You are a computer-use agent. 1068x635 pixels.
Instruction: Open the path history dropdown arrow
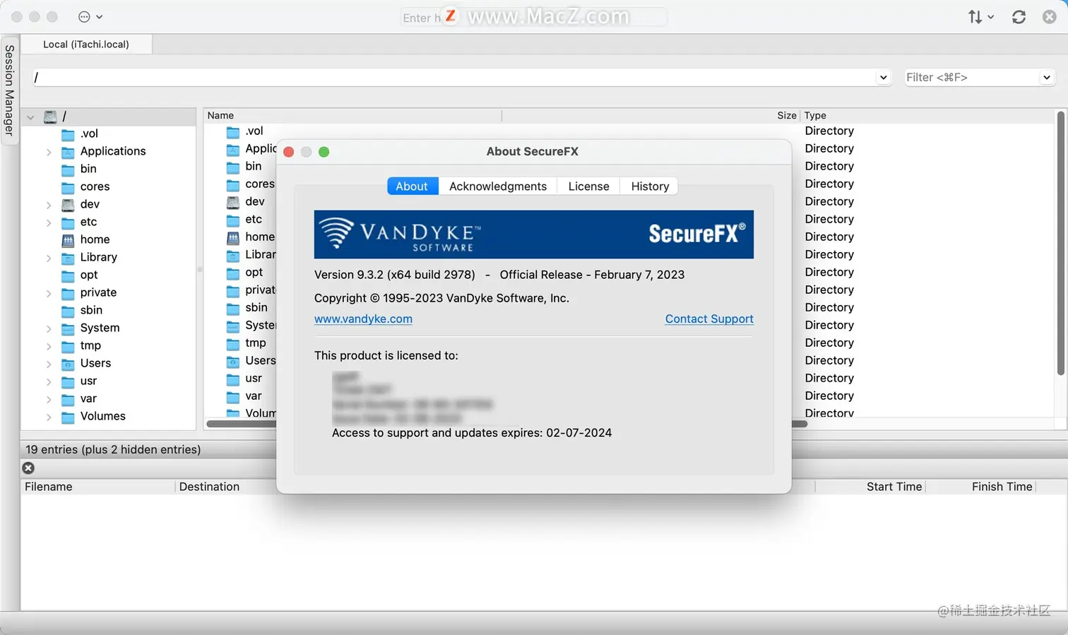click(883, 78)
